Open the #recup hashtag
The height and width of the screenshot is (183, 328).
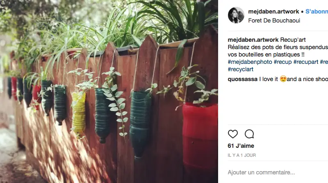pyautogui.click(x=282, y=62)
